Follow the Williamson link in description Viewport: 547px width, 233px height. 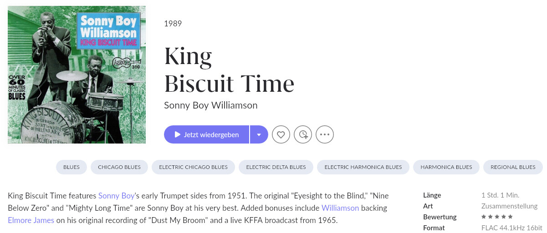[x=340, y=208]
